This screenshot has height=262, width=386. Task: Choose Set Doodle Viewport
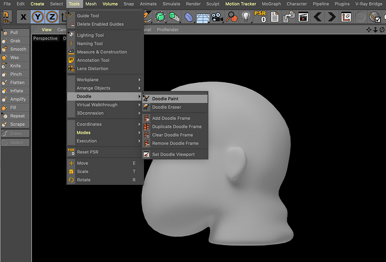[x=175, y=154]
